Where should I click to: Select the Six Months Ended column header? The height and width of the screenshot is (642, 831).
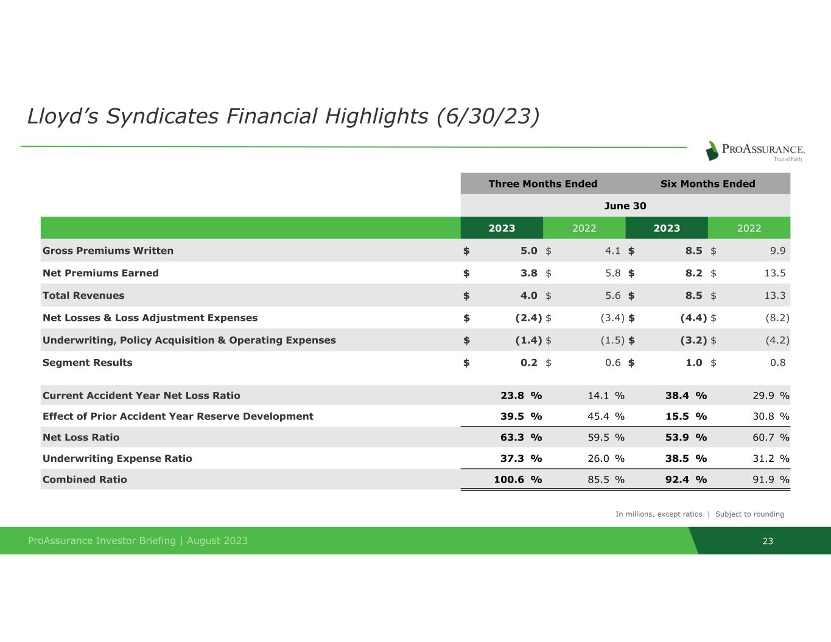707,184
